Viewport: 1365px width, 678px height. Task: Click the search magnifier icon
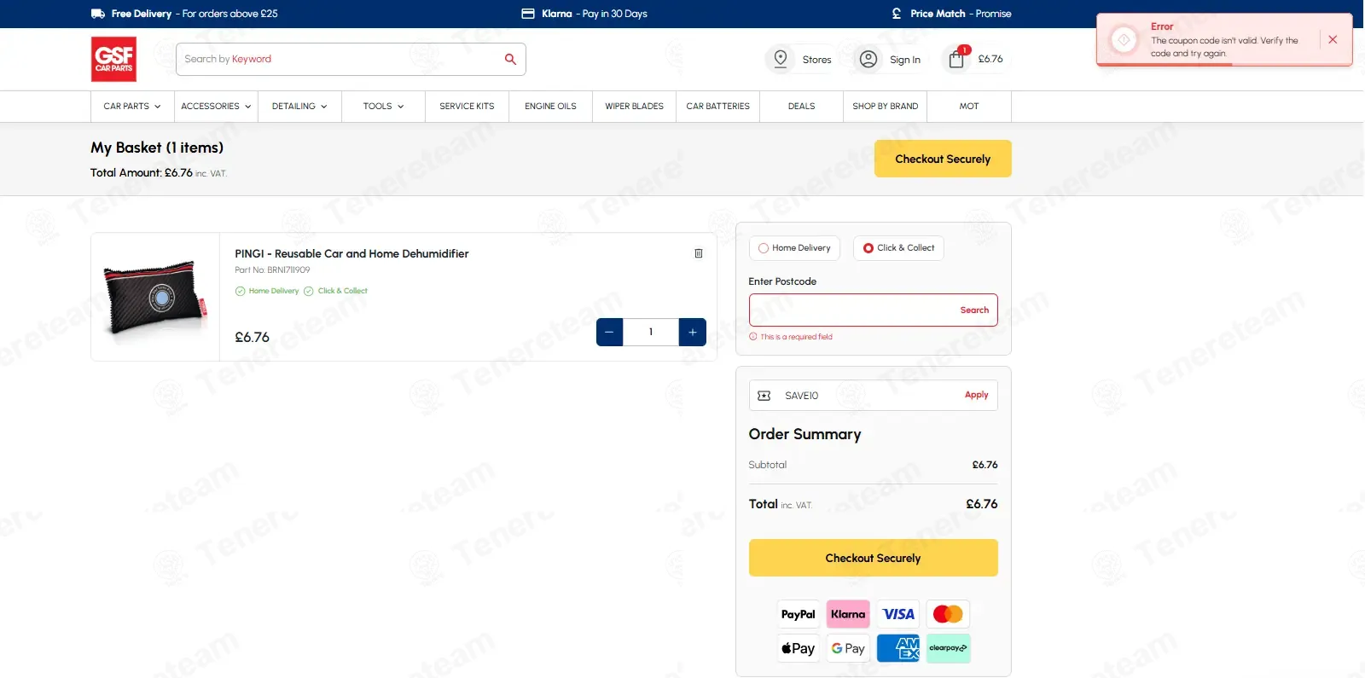click(x=510, y=59)
